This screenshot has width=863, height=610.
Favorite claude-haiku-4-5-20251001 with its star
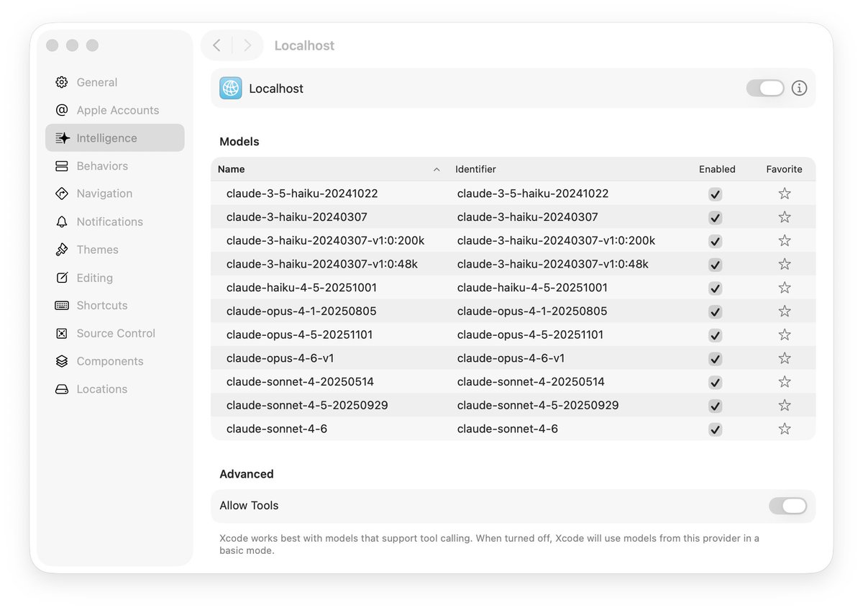[785, 288]
